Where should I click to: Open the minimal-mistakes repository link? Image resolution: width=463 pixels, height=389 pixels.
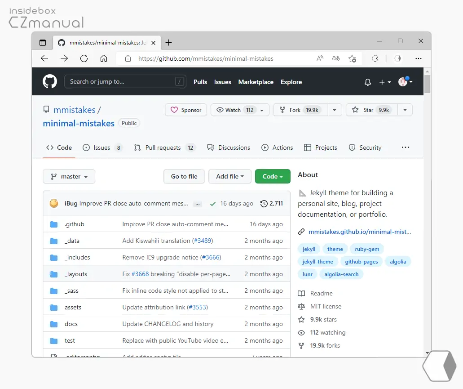coord(79,123)
